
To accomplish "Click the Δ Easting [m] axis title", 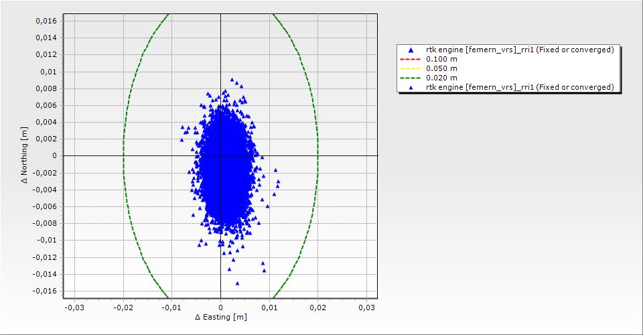I will coord(220,317).
